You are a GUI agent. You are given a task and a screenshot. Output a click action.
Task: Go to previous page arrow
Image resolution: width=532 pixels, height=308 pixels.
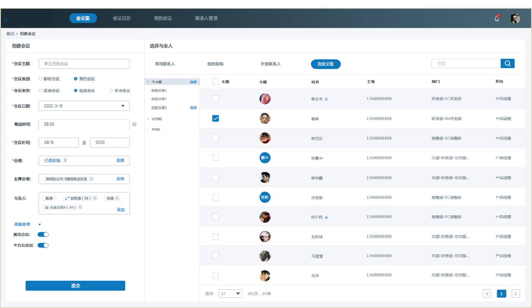tap(487, 294)
